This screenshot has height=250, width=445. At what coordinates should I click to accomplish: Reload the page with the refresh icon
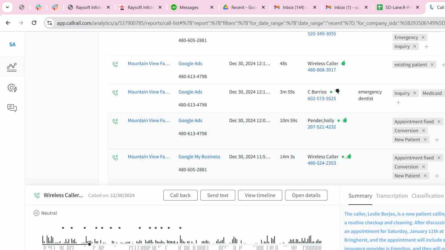click(x=34, y=23)
